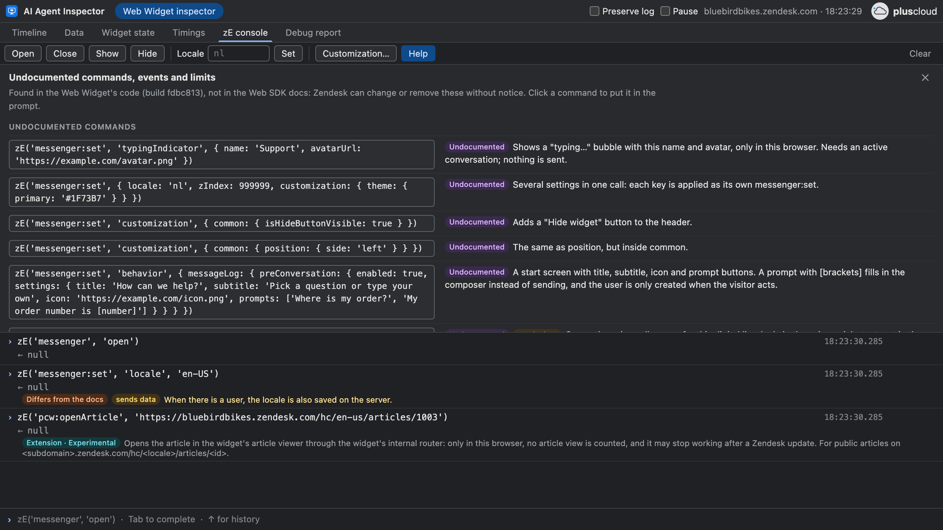Select the Timings tab
The width and height of the screenshot is (943, 530).
pos(189,33)
